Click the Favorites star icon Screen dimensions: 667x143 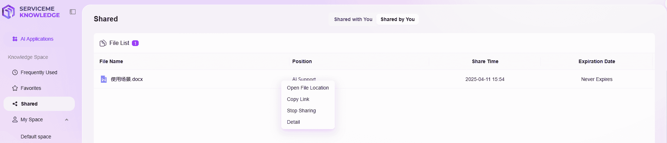15,88
